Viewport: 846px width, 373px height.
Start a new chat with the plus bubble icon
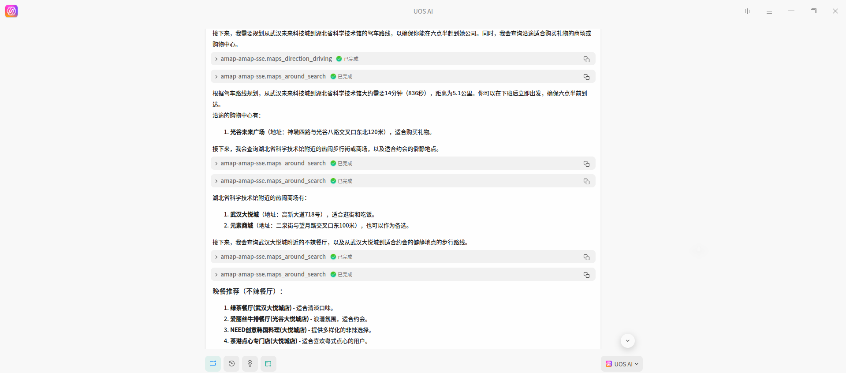pyautogui.click(x=213, y=364)
